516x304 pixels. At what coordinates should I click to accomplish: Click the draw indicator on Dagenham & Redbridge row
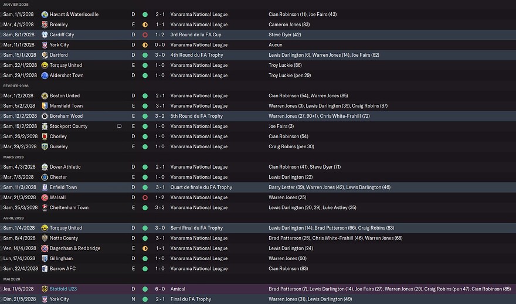pos(145,248)
